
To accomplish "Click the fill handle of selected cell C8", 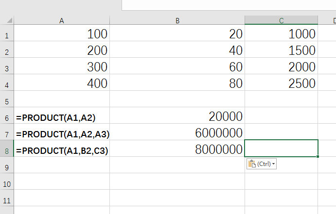I will pos(318,156).
